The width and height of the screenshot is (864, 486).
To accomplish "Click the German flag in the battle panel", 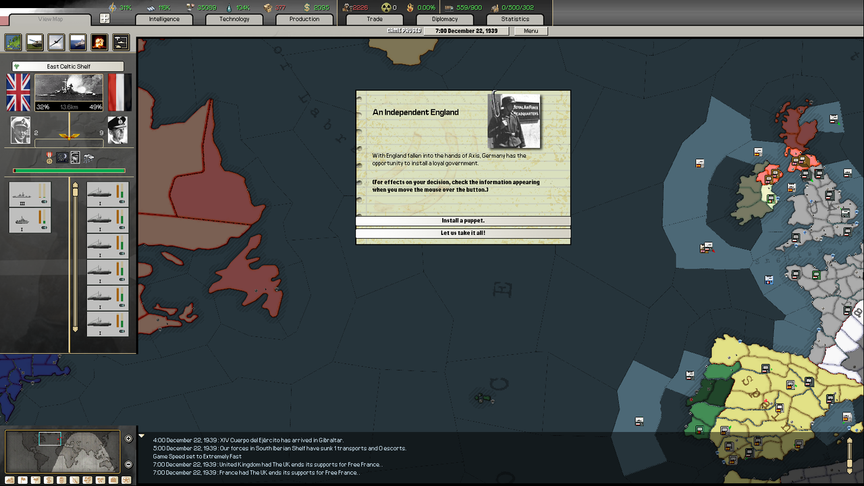I will pos(119,92).
